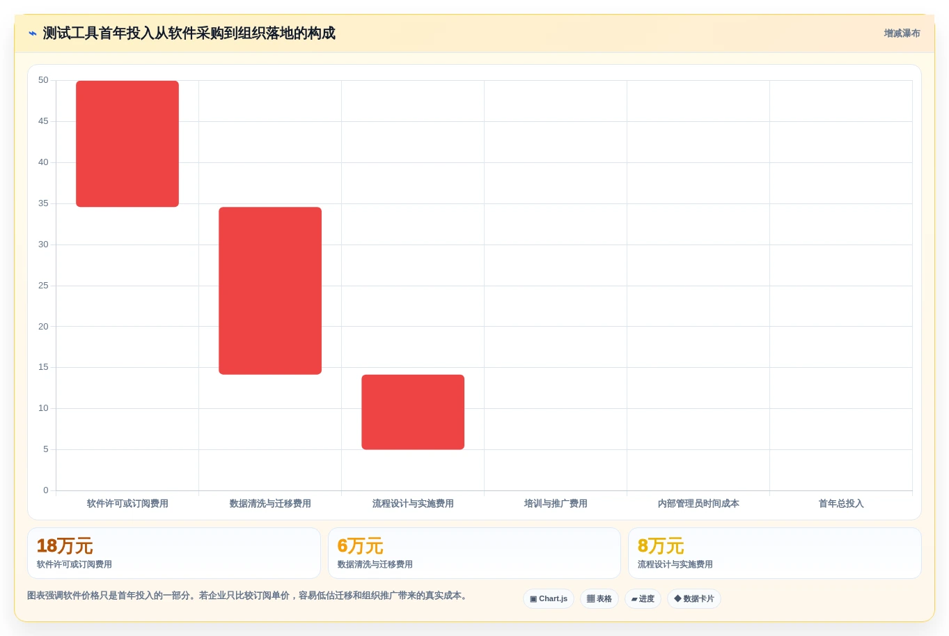Open the 18万元 data card

[x=174, y=553]
